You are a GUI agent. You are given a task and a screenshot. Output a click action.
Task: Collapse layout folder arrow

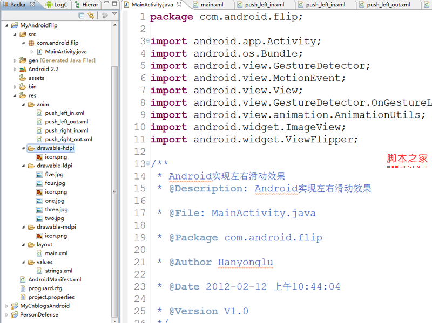23,245
